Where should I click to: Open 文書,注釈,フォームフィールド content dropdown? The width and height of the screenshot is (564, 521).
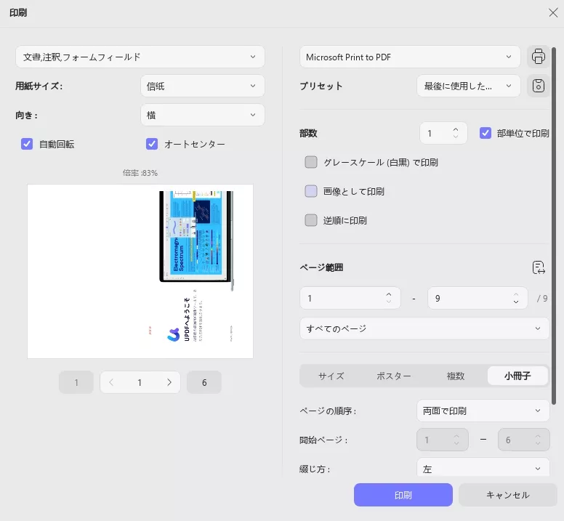(x=140, y=57)
